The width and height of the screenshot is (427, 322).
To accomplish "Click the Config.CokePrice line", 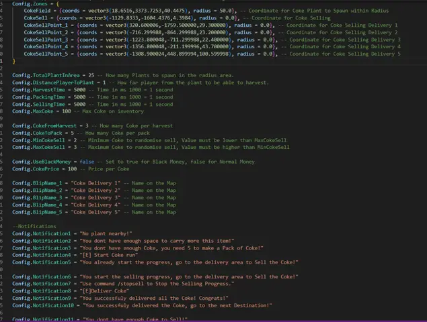I will (x=71, y=169).
